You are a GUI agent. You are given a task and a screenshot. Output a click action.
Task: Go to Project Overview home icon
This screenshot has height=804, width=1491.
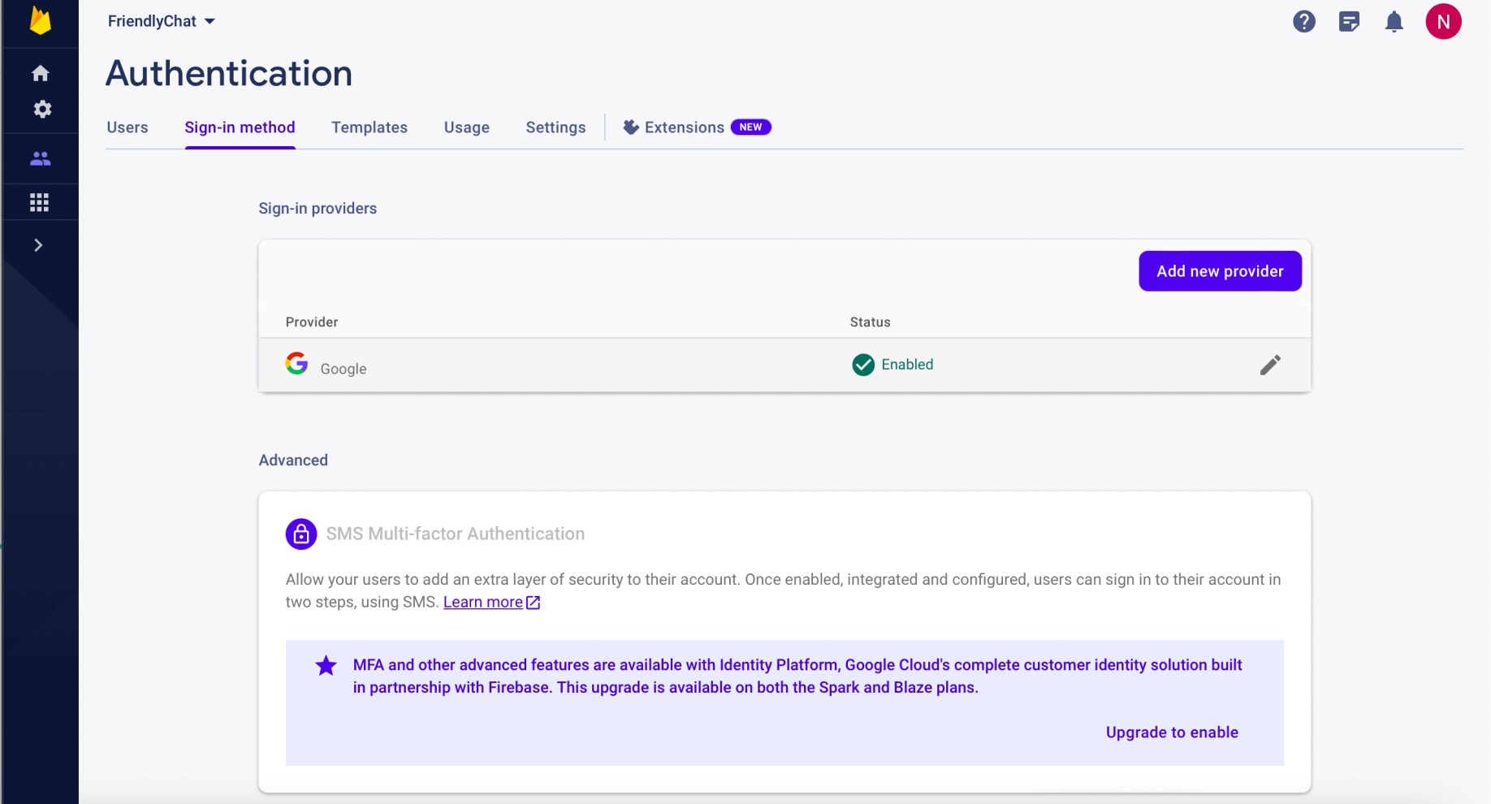click(41, 74)
